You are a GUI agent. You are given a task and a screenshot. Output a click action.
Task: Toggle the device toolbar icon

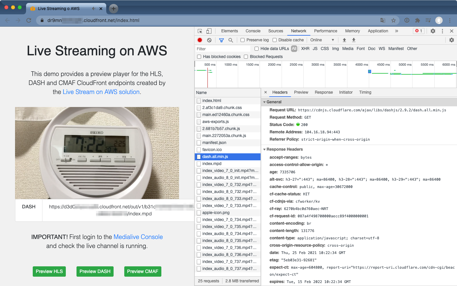tap(209, 31)
